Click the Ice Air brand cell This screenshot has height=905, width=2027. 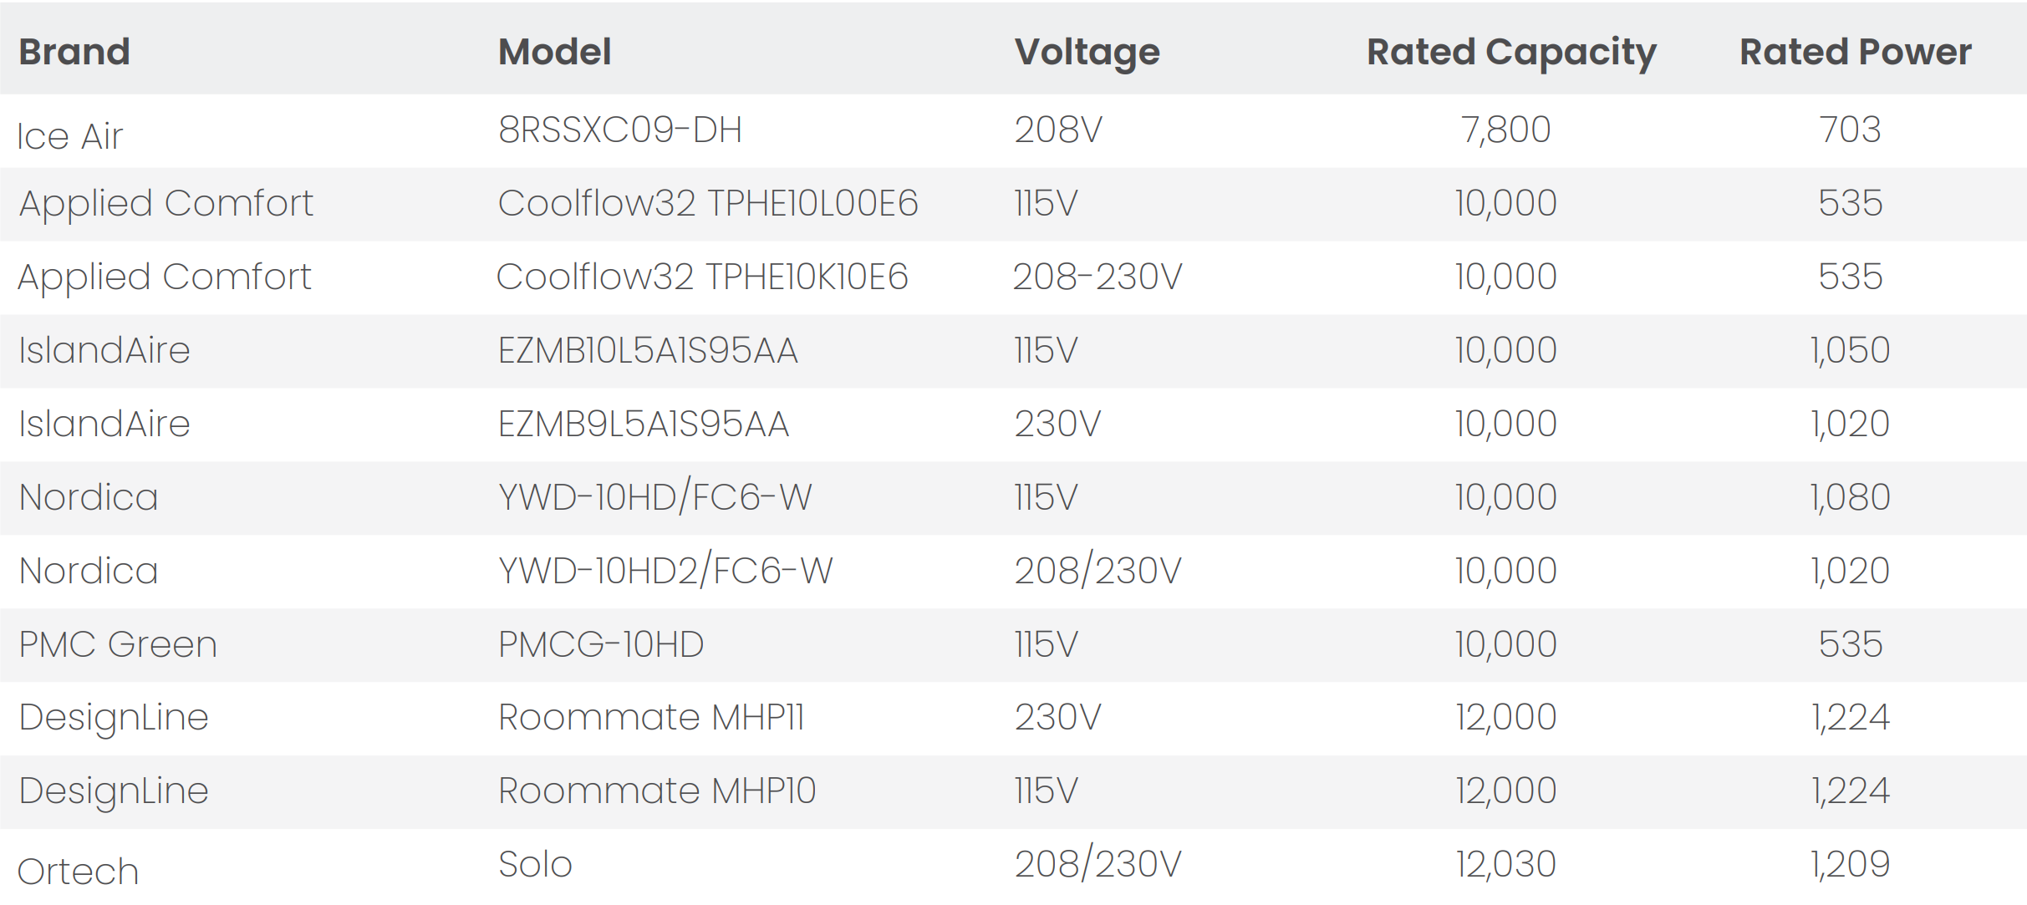pos(70,136)
